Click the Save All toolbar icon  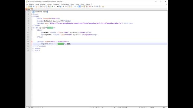[33, 7]
